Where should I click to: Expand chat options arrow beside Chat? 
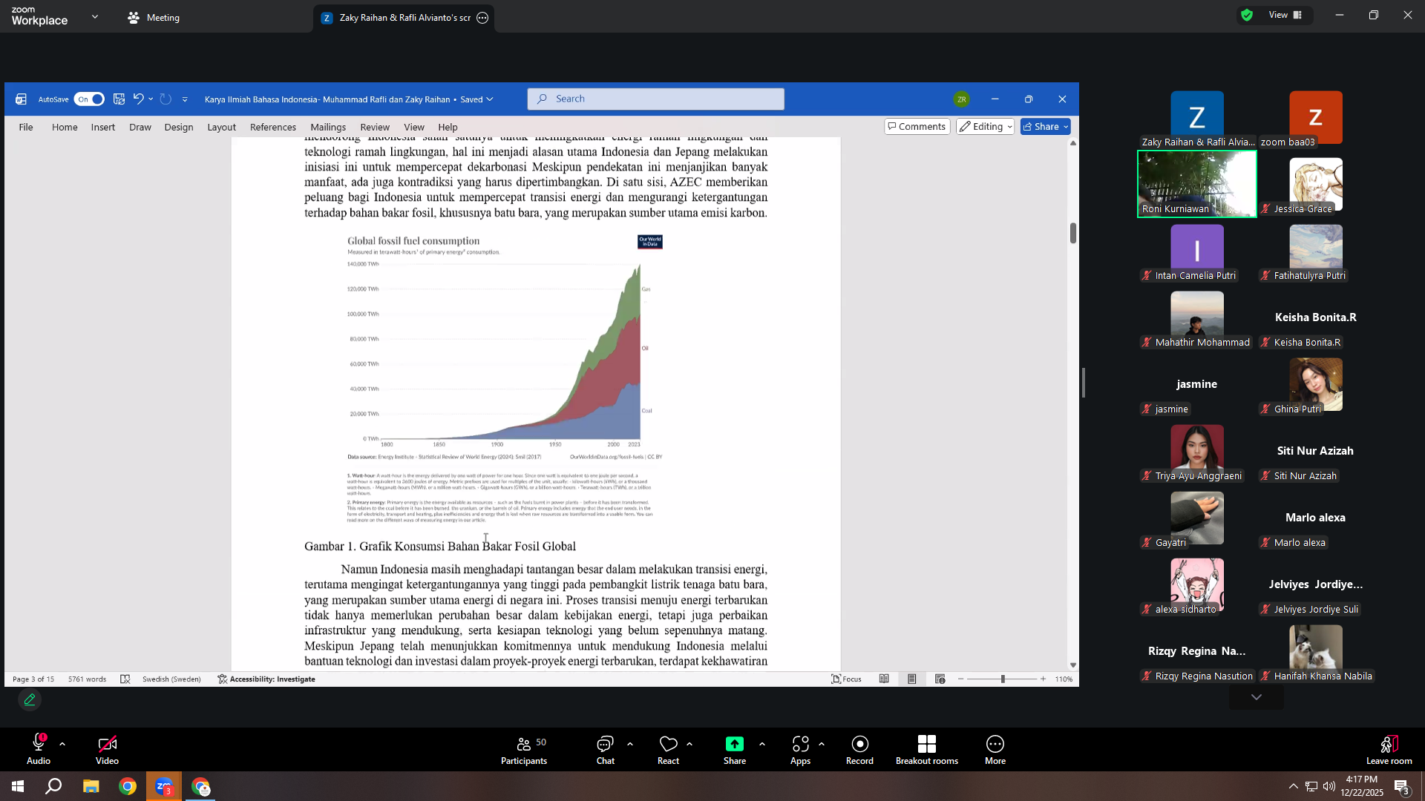click(x=630, y=744)
